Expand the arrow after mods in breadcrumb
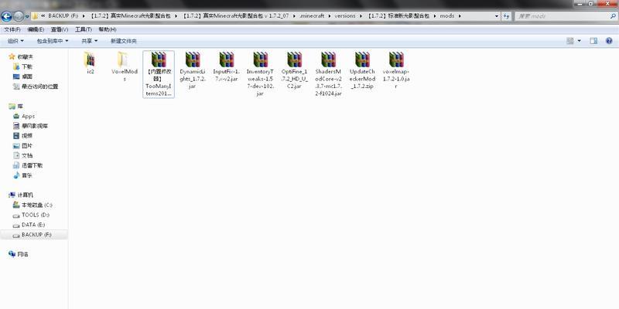Viewport: 619px width, 309px height. [460, 16]
